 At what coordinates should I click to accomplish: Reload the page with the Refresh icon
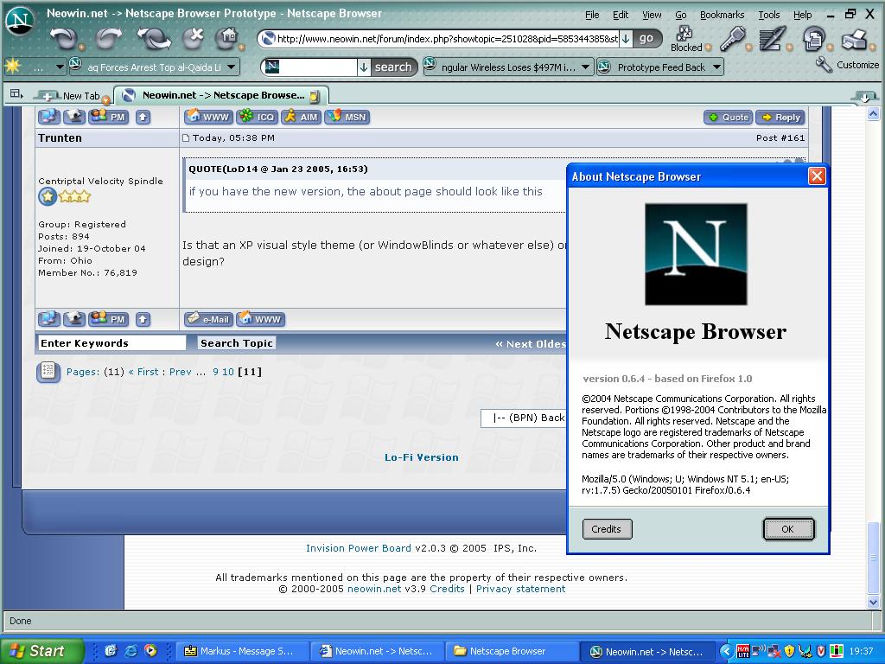(152, 39)
